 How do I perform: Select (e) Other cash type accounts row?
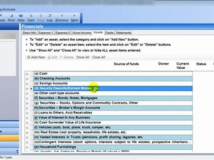coord(113,93)
